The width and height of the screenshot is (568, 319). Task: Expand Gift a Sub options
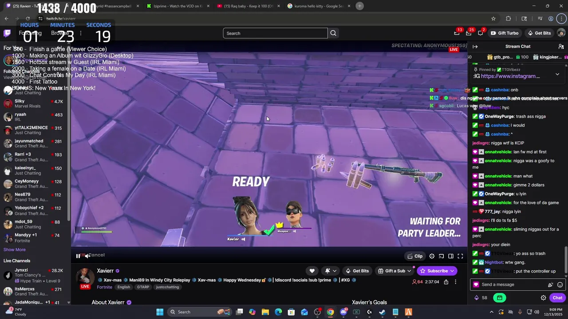[394, 271]
